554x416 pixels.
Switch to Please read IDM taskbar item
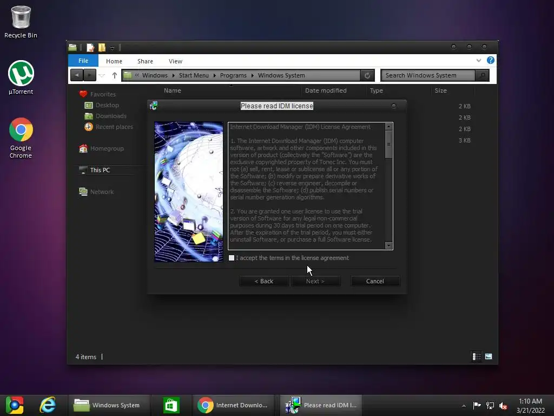tap(321, 405)
